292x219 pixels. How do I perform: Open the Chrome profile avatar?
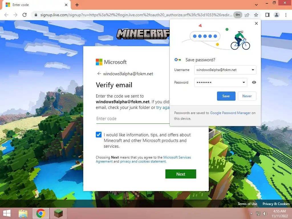pyautogui.click(x=277, y=15)
